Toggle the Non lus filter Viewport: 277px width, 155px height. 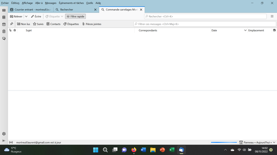(x=23, y=24)
